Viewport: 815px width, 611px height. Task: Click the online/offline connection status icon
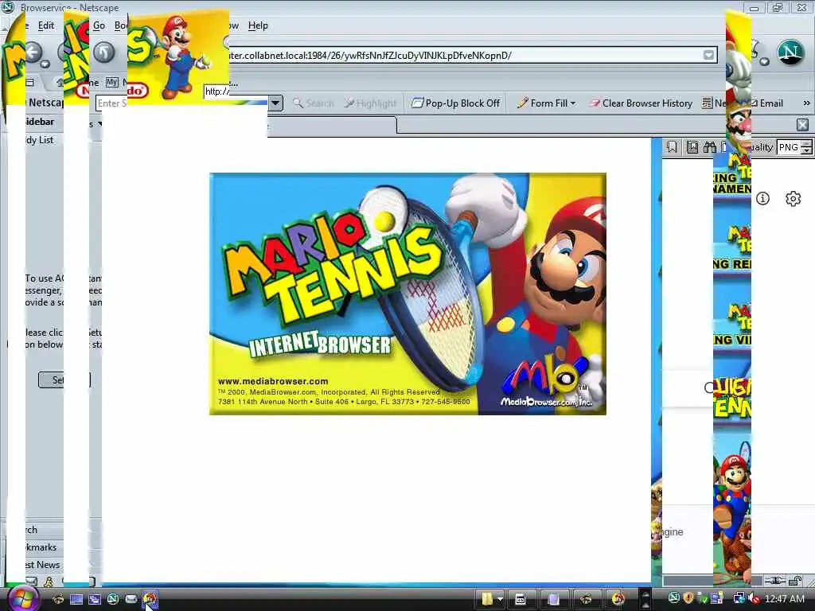click(775, 580)
